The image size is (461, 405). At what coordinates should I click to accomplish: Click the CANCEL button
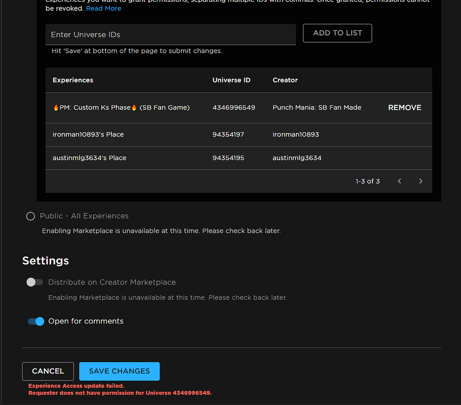tap(48, 371)
